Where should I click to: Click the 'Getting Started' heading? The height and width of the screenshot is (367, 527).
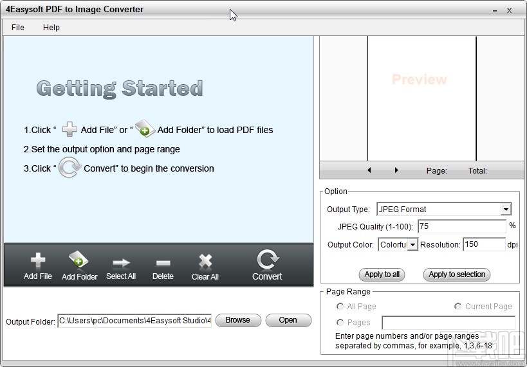(120, 89)
